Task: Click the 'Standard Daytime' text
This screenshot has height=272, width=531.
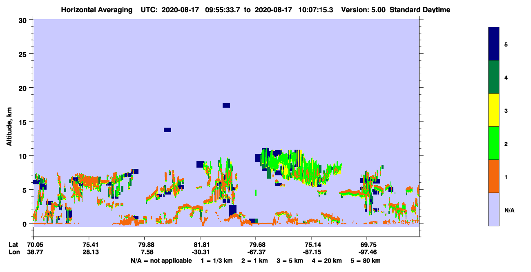Action: [420, 9]
